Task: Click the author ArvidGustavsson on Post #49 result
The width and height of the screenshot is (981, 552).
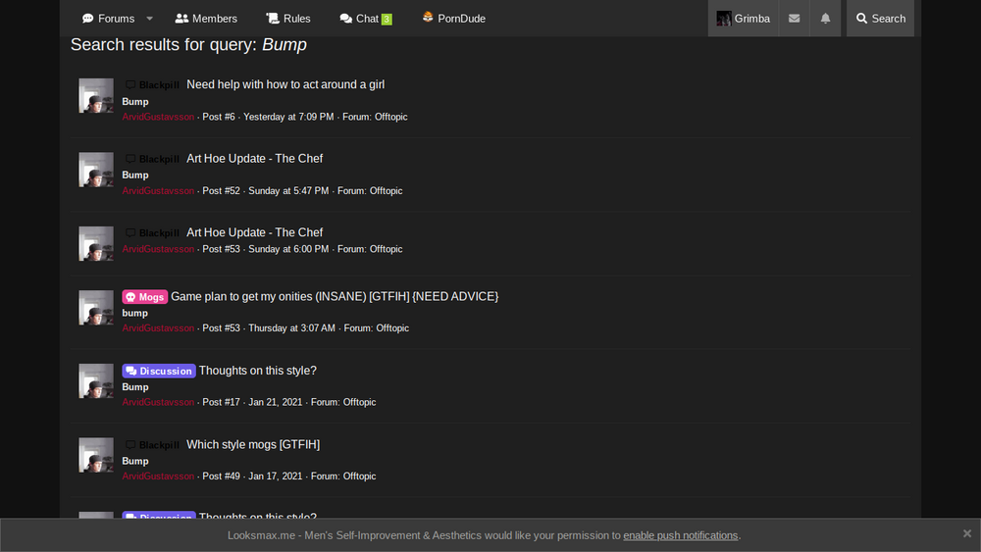Action: [x=158, y=477]
